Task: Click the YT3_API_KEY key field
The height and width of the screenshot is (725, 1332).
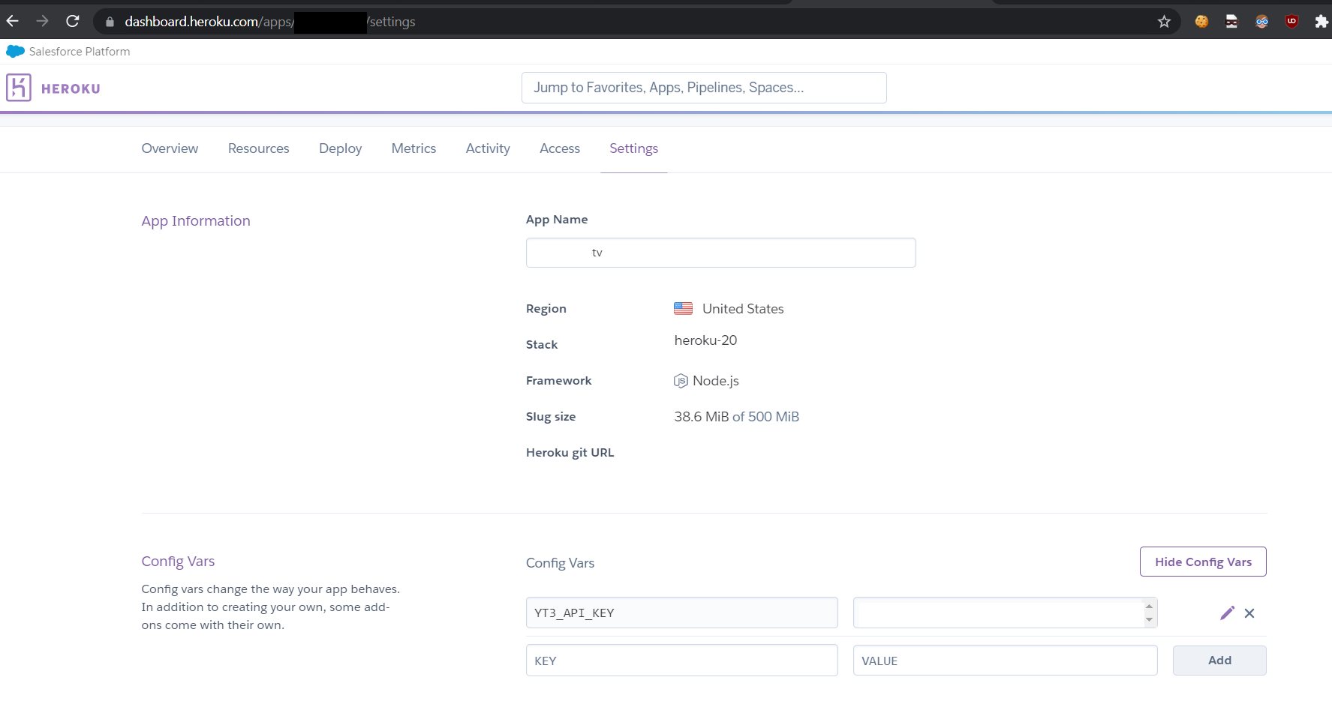Action: (x=681, y=613)
